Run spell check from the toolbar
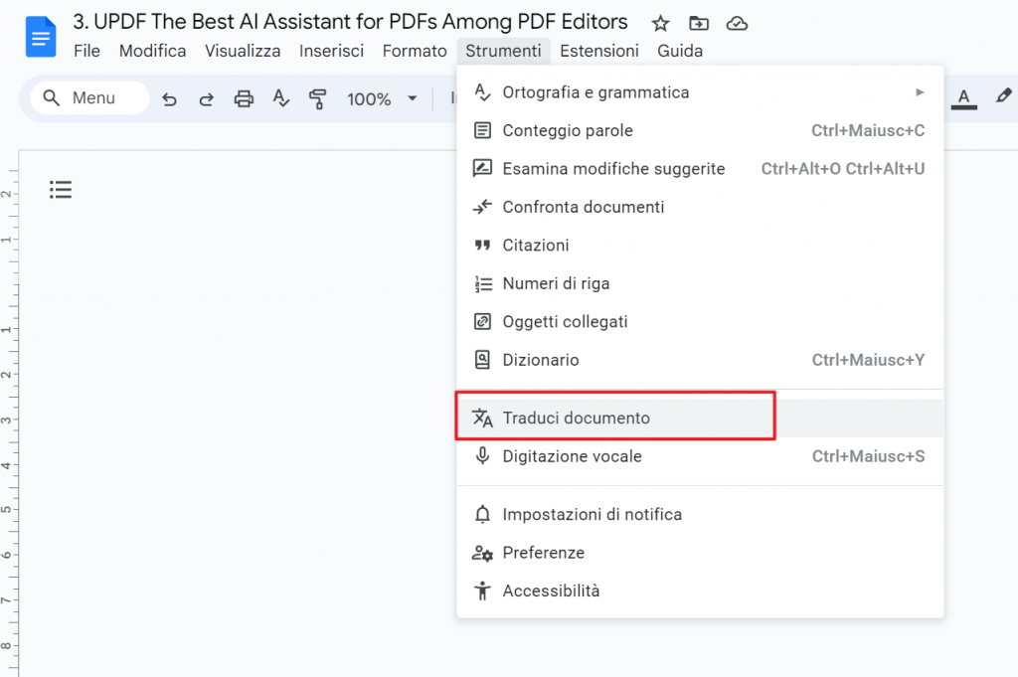Screen dimensions: 1018x677 (280, 98)
